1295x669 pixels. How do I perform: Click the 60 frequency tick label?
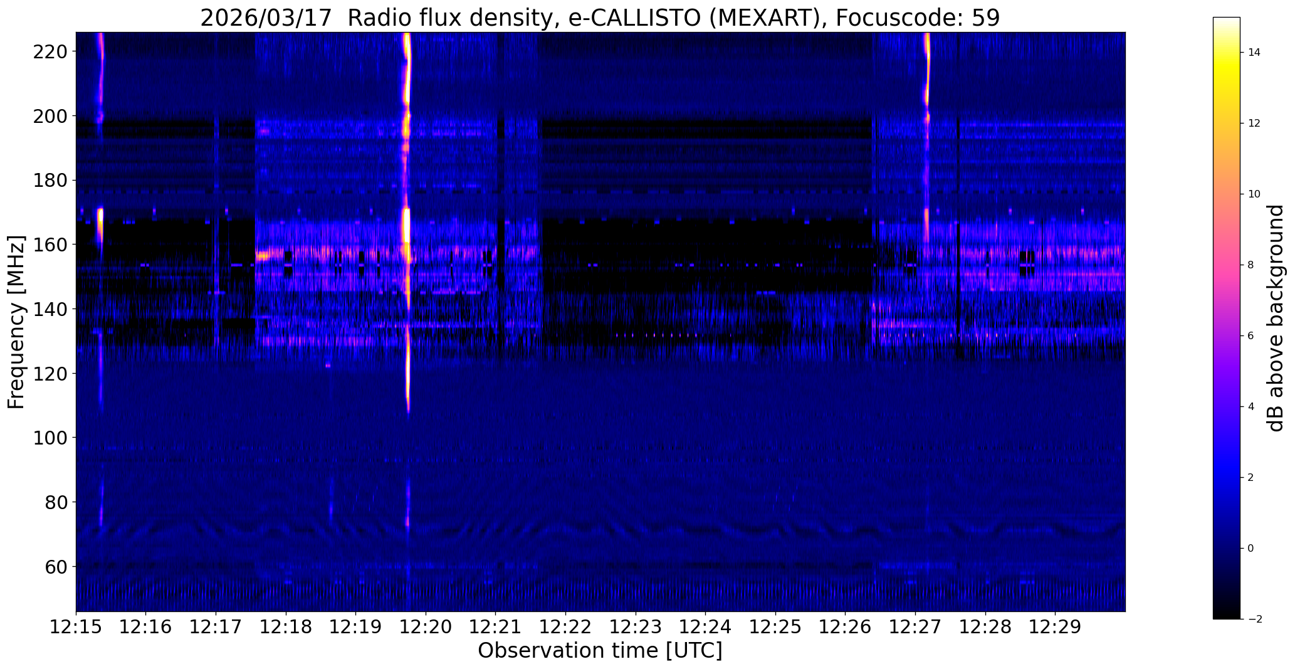(56, 567)
